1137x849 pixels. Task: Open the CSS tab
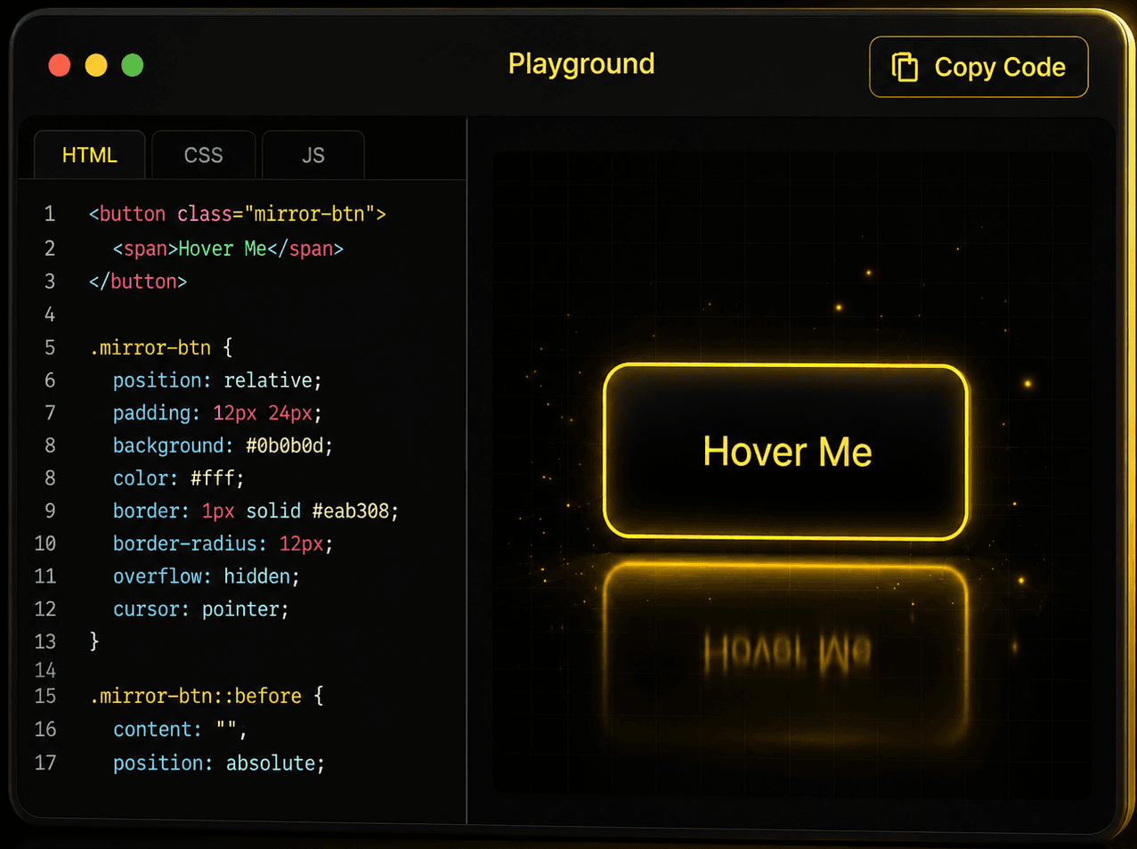(x=203, y=155)
